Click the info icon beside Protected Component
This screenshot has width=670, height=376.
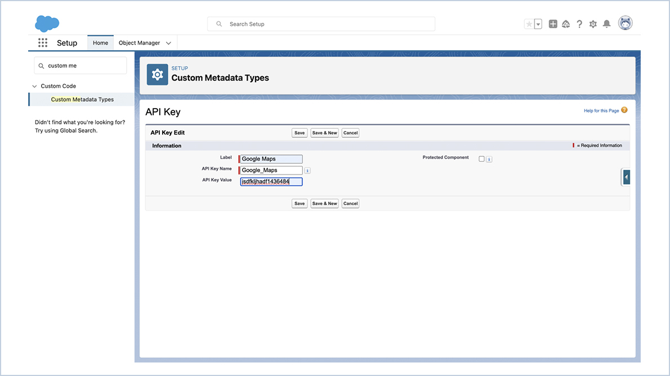pyautogui.click(x=489, y=159)
